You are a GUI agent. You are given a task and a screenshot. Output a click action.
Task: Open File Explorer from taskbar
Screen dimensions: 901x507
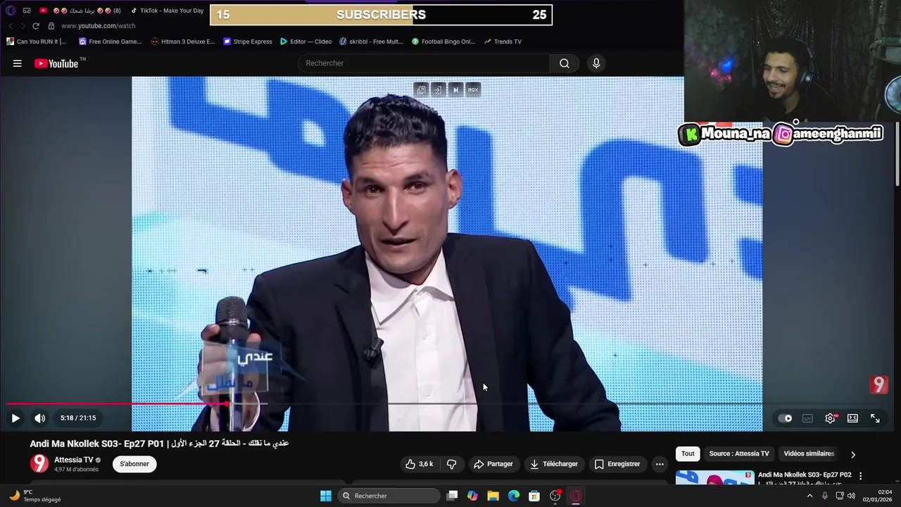(x=493, y=496)
